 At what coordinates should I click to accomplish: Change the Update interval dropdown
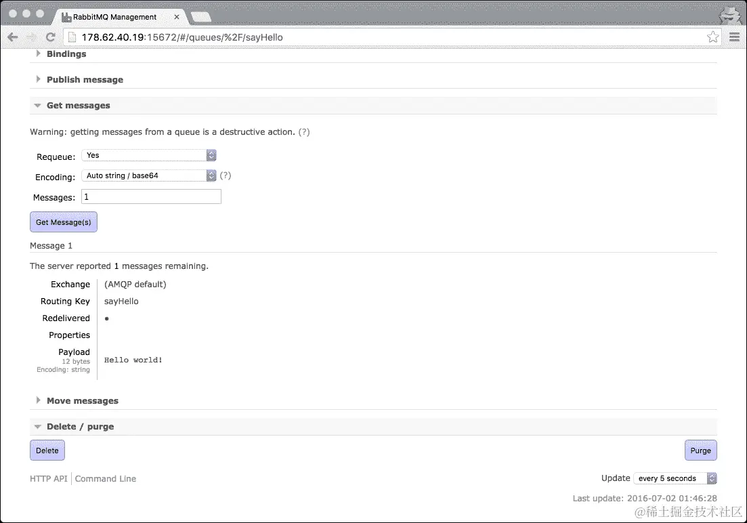[675, 478]
